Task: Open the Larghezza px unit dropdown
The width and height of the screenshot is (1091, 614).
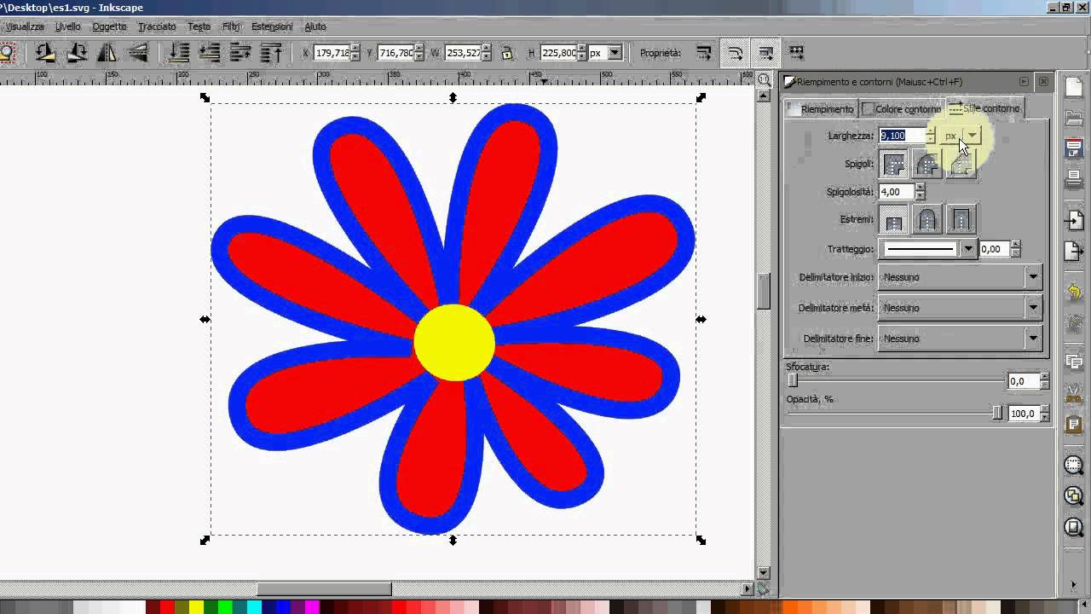Action: pyautogui.click(x=972, y=136)
